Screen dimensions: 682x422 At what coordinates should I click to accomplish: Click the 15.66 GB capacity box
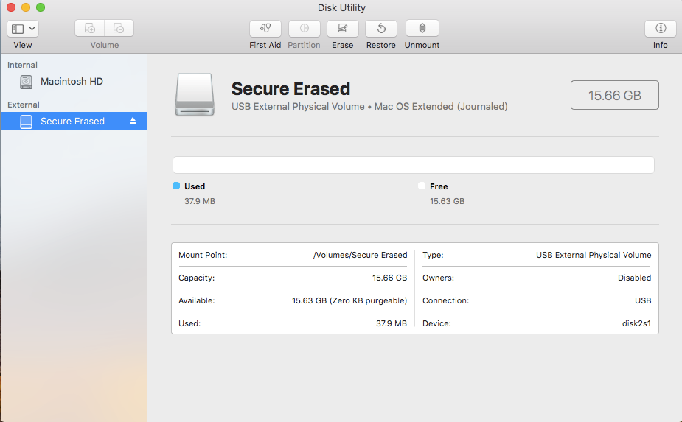coord(615,95)
